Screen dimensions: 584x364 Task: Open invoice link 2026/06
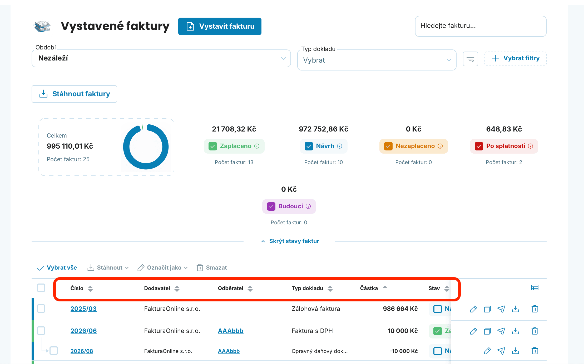click(x=83, y=331)
